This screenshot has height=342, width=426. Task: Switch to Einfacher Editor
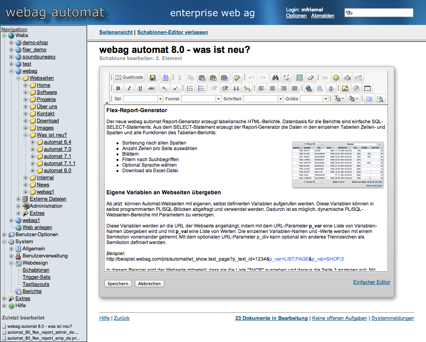[x=372, y=282]
